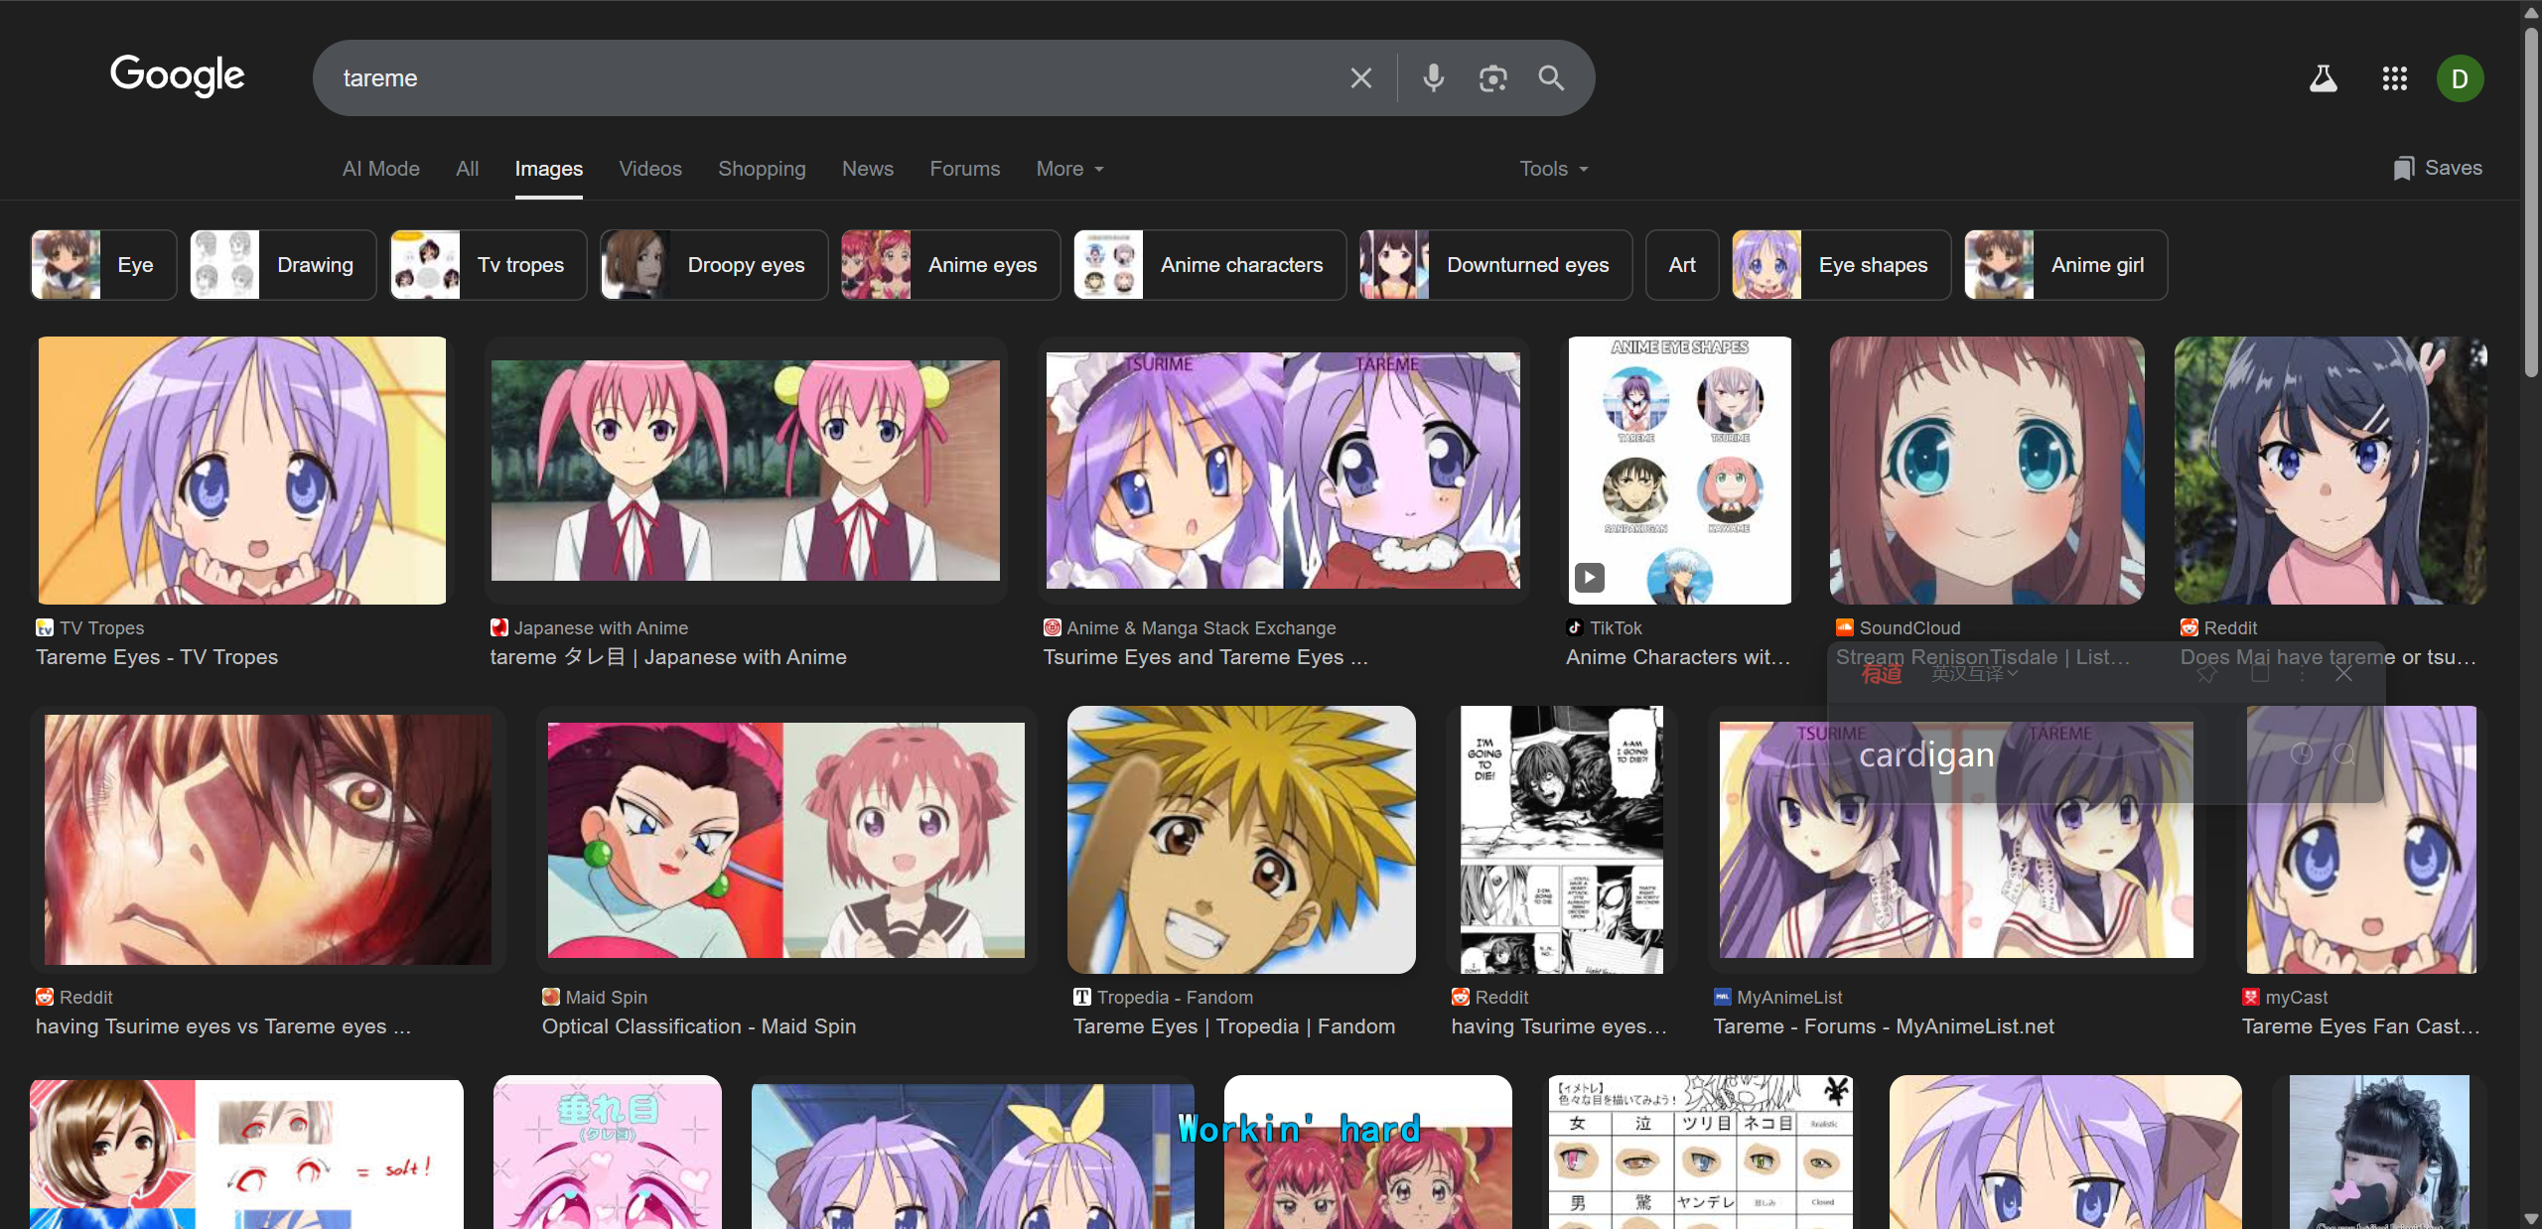
Task: Click the Youdao logo in popup
Action: coord(1881,673)
